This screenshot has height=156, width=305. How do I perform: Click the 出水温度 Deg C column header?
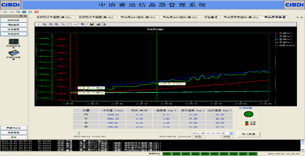(220, 110)
